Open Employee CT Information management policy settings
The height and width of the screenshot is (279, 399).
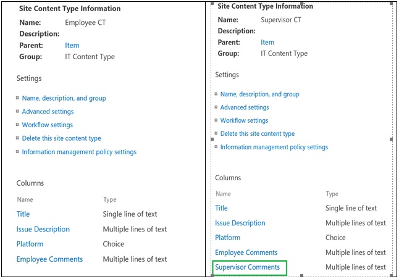pos(79,152)
